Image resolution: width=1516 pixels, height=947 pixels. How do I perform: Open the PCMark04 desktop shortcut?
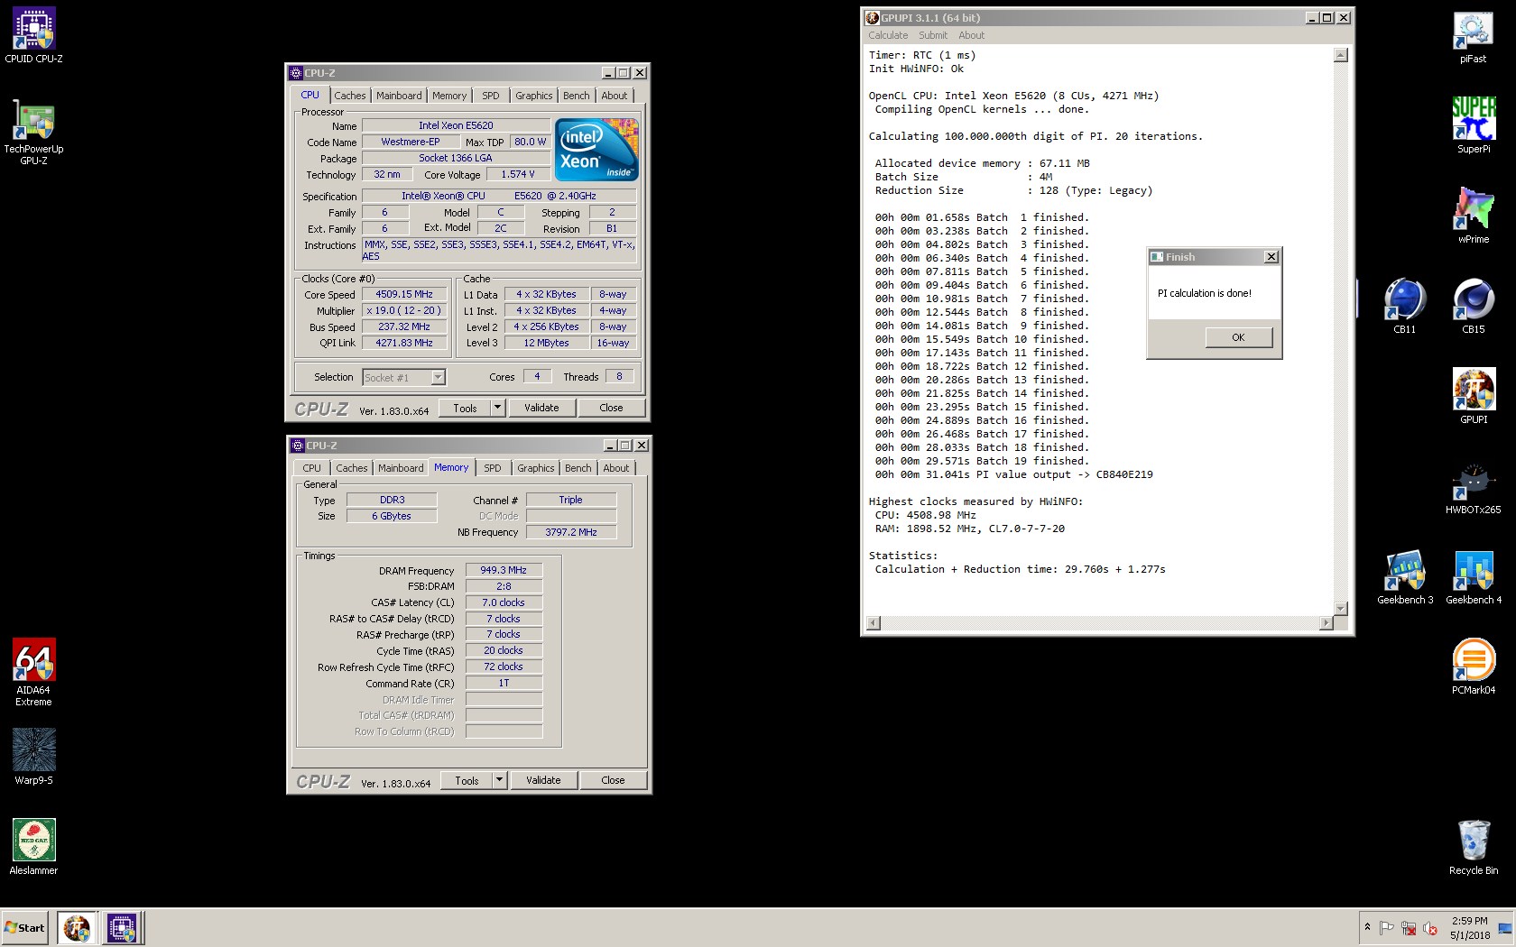point(1473,666)
